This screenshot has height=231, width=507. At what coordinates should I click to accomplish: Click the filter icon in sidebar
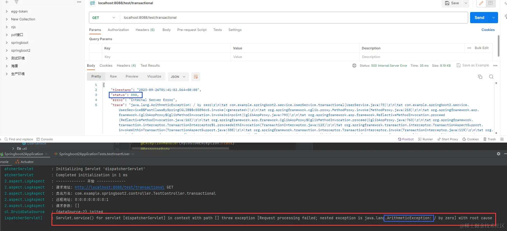pos(16,2)
